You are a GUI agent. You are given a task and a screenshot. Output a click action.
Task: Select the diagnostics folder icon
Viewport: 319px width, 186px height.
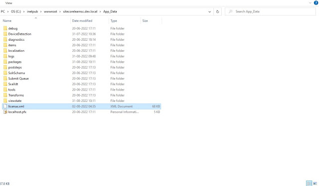coord(5,40)
